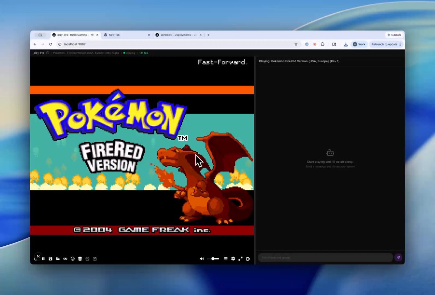Click the blue circular extension icon
This screenshot has height=295, width=435.
click(307, 44)
